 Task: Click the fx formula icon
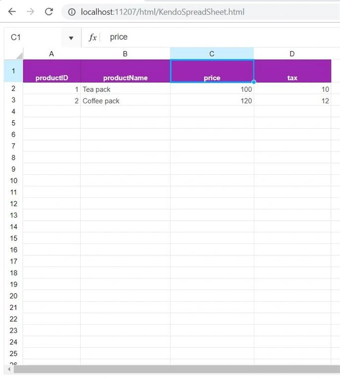click(x=93, y=37)
